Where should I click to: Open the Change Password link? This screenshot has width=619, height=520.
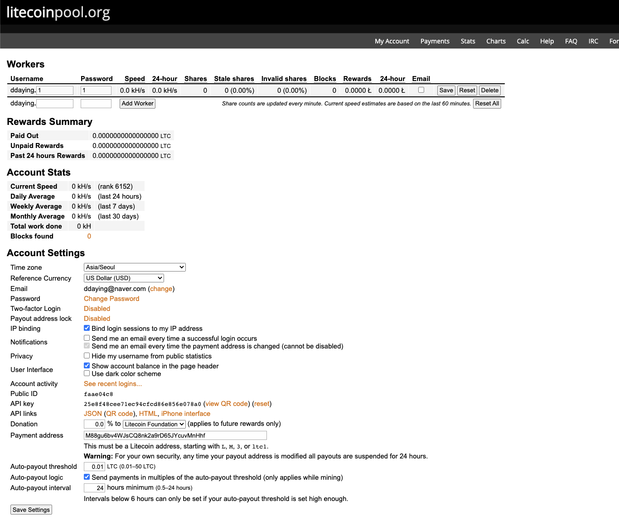(x=111, y=299)
